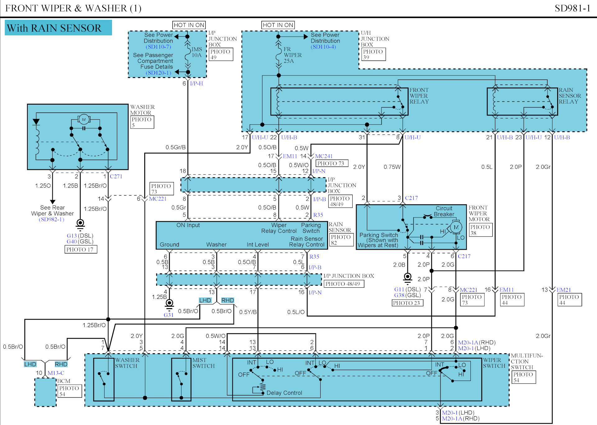Click the G31 ground symbol
597x425 pixels.
pyautogui.click(x=169, y=304)
